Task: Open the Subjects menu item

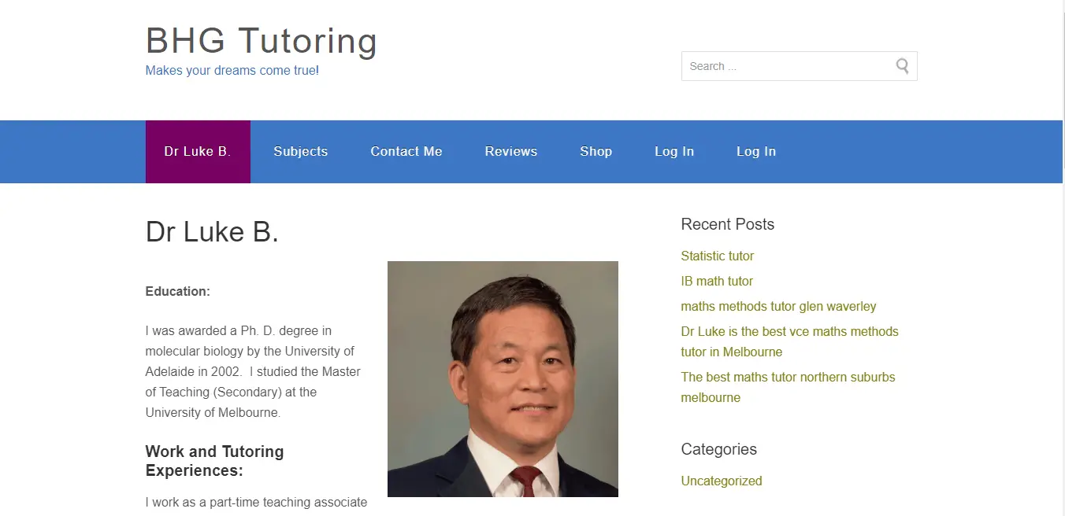Action: (300, 152)
